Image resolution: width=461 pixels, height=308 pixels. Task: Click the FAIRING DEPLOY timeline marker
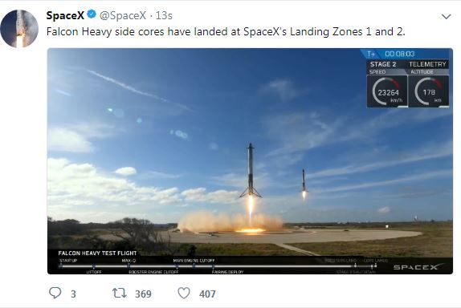227,272
